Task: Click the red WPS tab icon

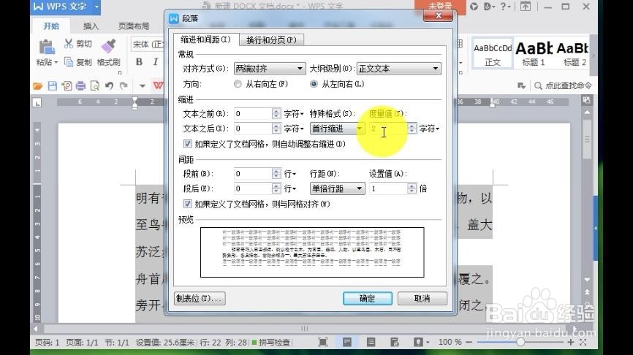Action: (158, 85)
